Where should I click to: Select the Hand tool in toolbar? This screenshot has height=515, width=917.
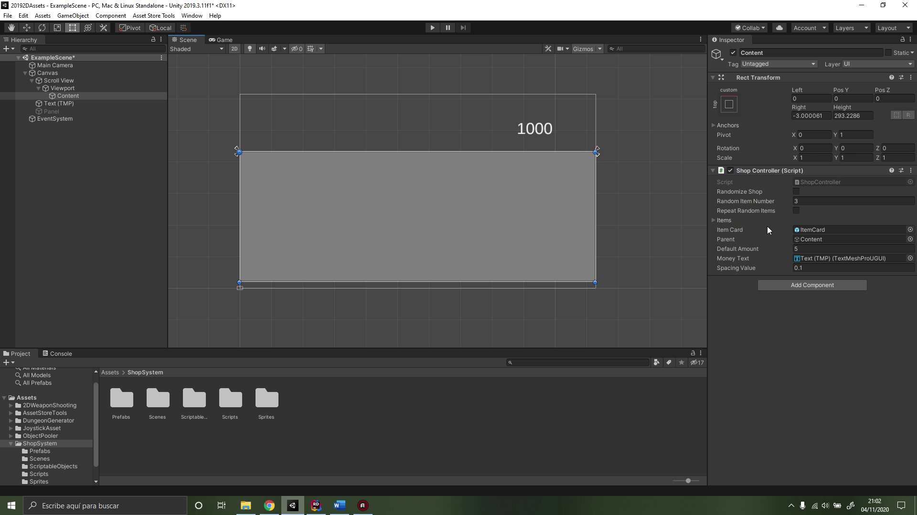pos(11,28)
